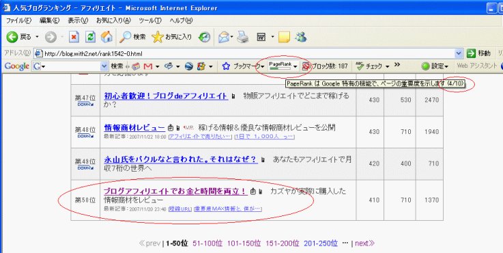Click the next» pagination link
503x253 pixels.
(364, 243)
